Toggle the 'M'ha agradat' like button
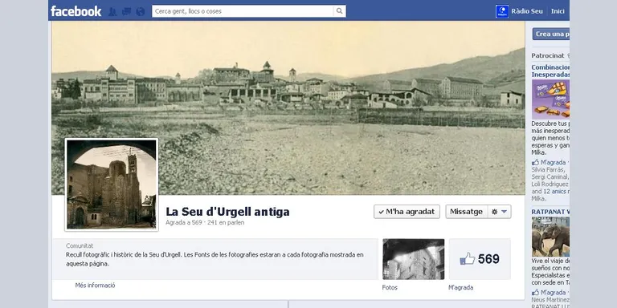 407,212
